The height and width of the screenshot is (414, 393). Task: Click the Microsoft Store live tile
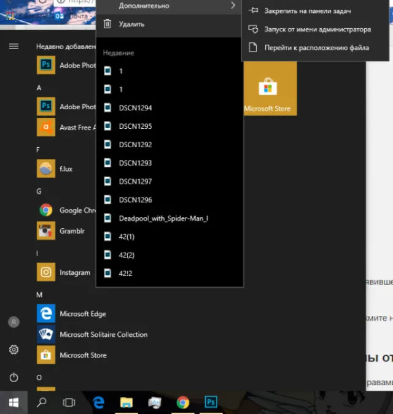pos(270,89)
